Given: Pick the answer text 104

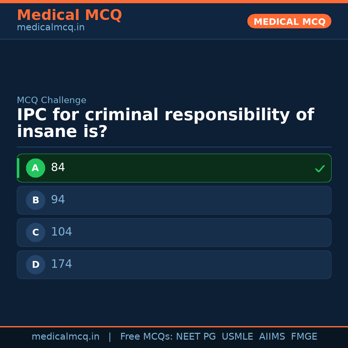Looking at the screenshot, I should [x=62, y=232].
